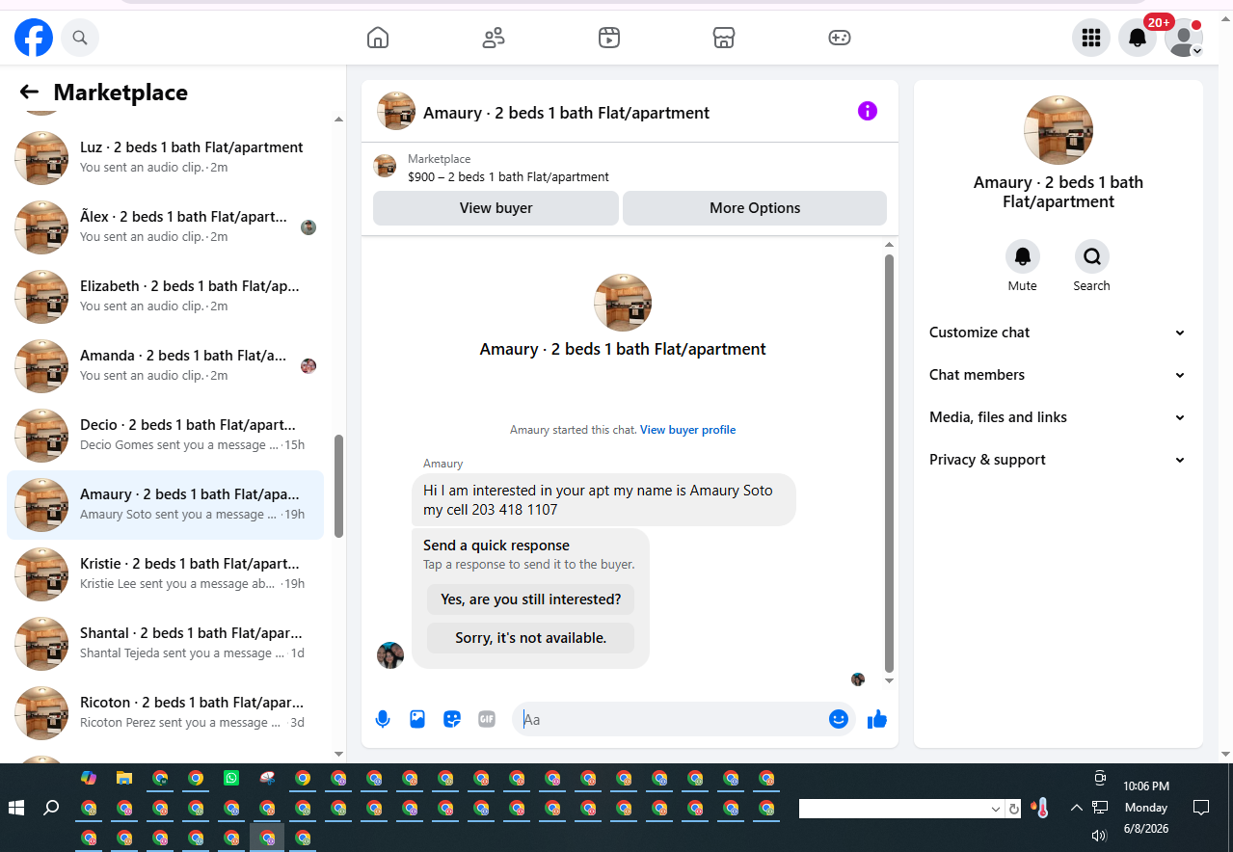Expand the Privacy & support section
The width and height of the screenshot is (1233, 852).
coord(1058,460)
